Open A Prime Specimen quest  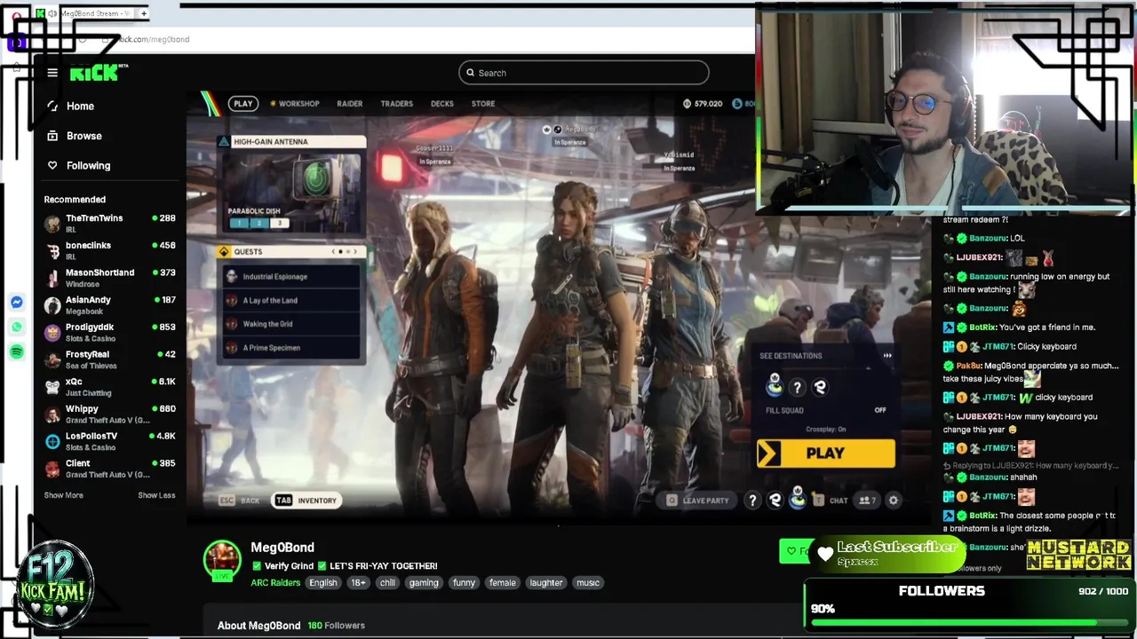[x=292, y=348]
